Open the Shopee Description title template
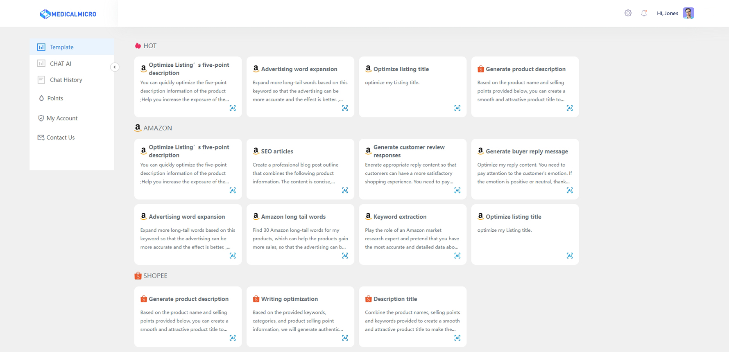Image resolution: width=729 pixels, height=352 pixels. (412, 317)
